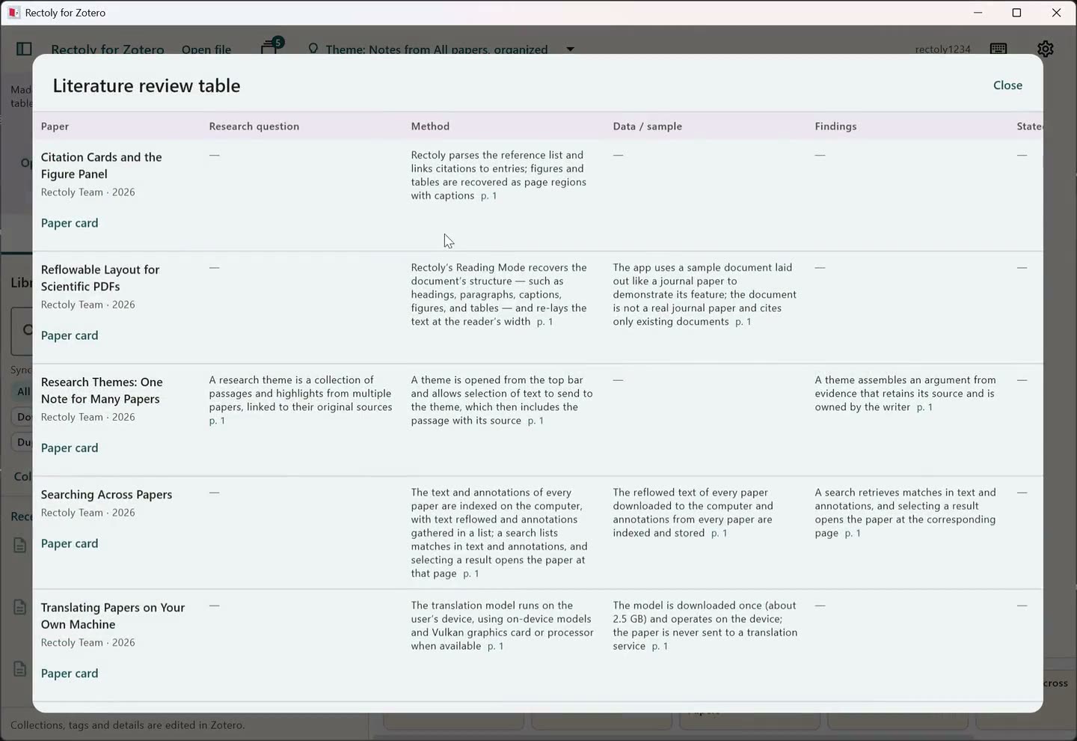
Task: Click "Collections, tags and details are edited in Zotero."
Action: 128,725
